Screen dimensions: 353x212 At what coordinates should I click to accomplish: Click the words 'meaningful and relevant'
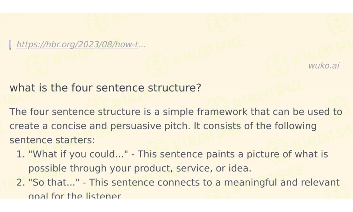coord(282,182)
